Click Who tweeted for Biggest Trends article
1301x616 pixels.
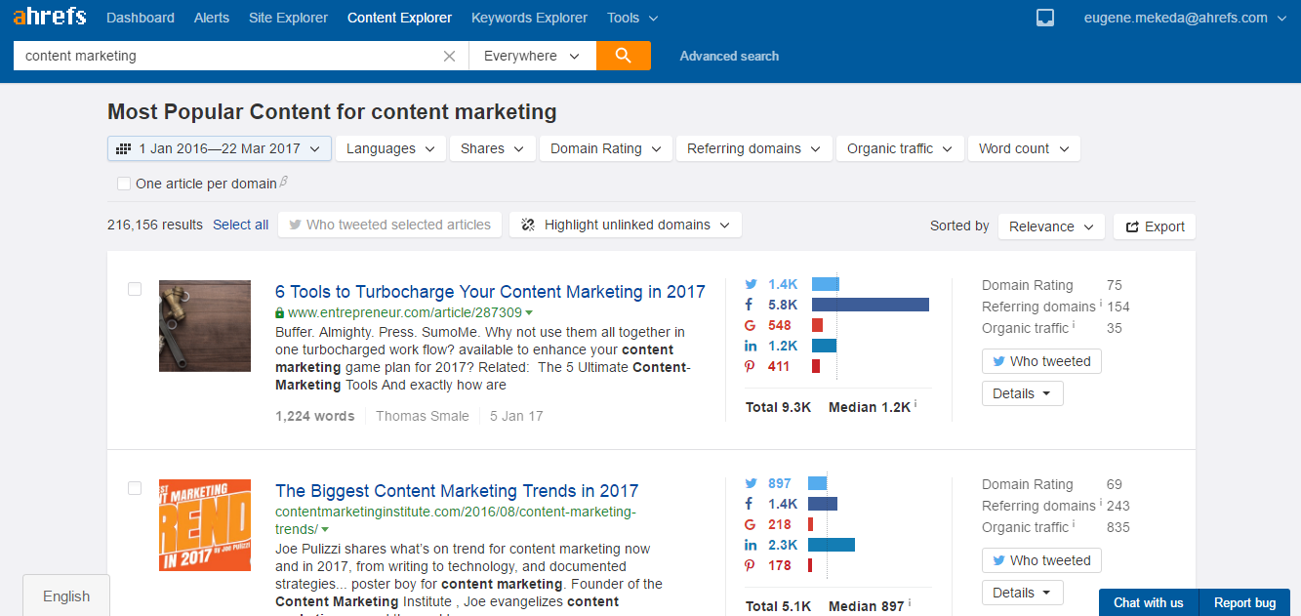click(1041, 560)
